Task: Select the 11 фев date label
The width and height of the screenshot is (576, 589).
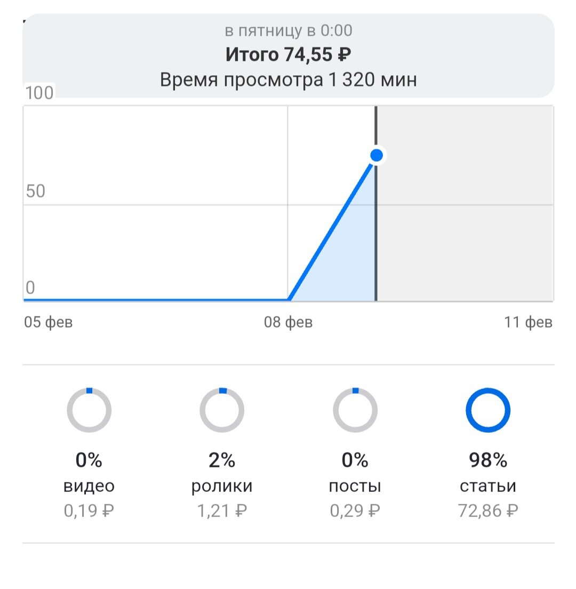Action: (529, 322)
